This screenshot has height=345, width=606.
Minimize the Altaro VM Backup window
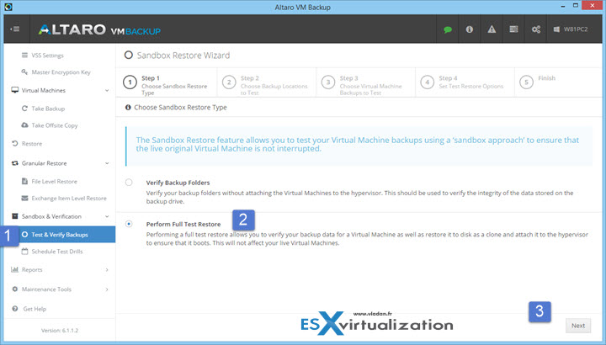(562, 6)
